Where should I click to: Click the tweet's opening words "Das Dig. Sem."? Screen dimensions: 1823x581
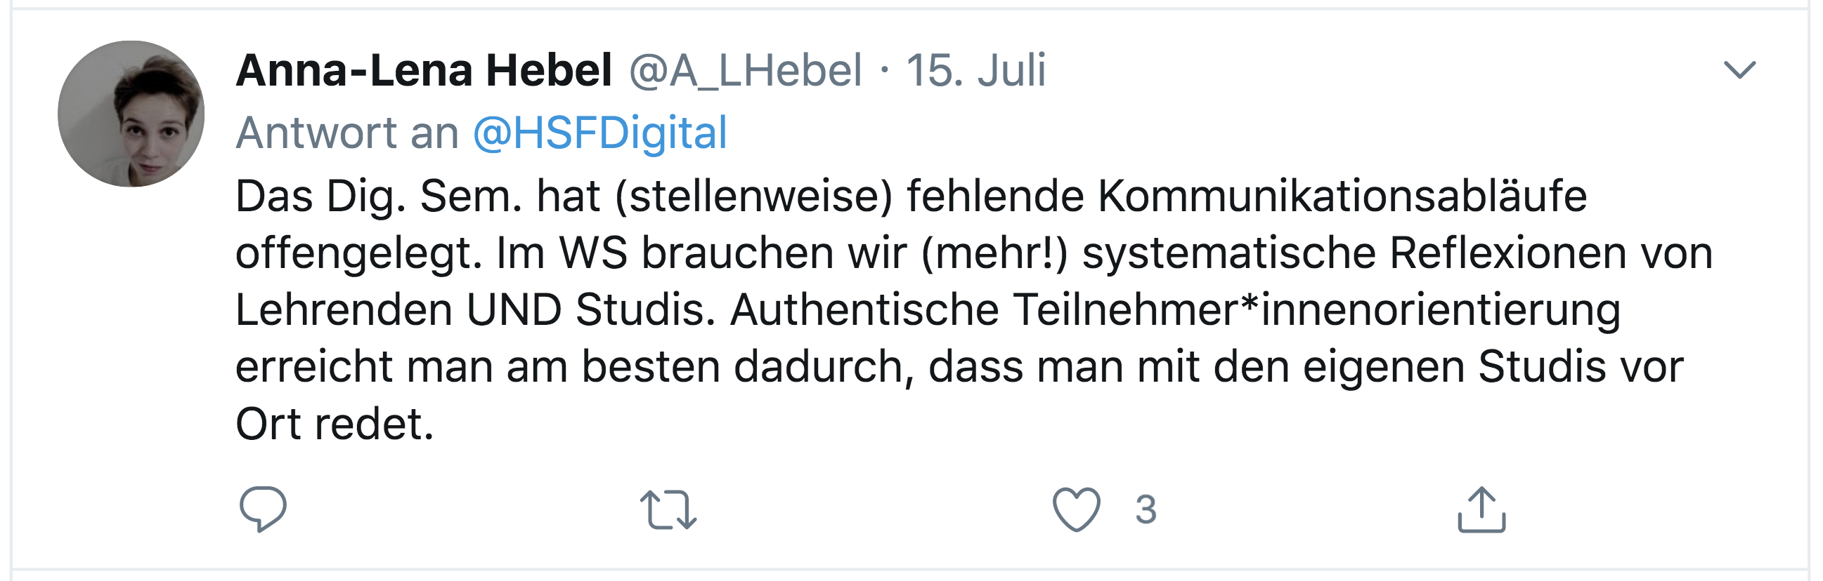(379, 196)
